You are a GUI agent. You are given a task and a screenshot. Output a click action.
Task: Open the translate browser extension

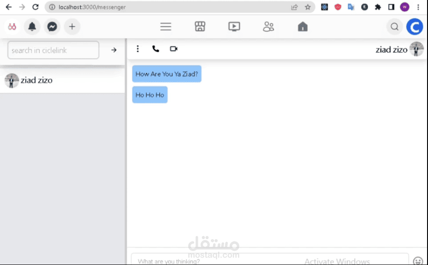tap(351, 7)
